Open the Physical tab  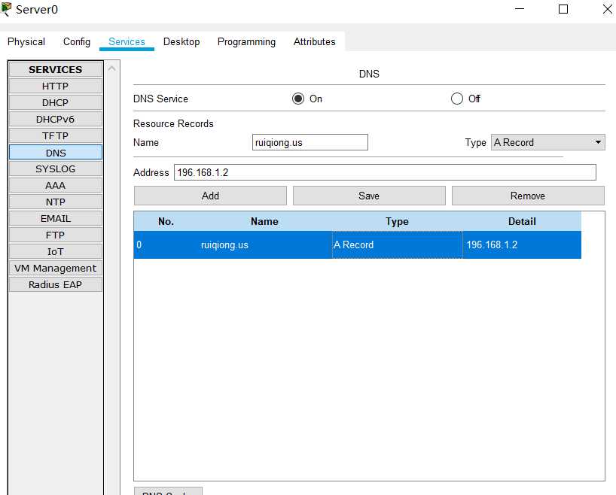tap(26, 41)
